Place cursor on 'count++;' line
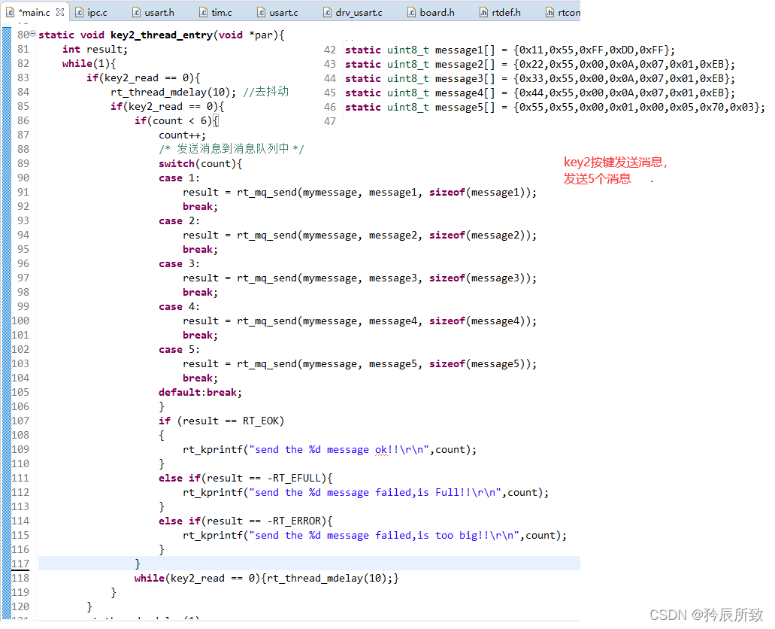775x629 pixels. 182,135
